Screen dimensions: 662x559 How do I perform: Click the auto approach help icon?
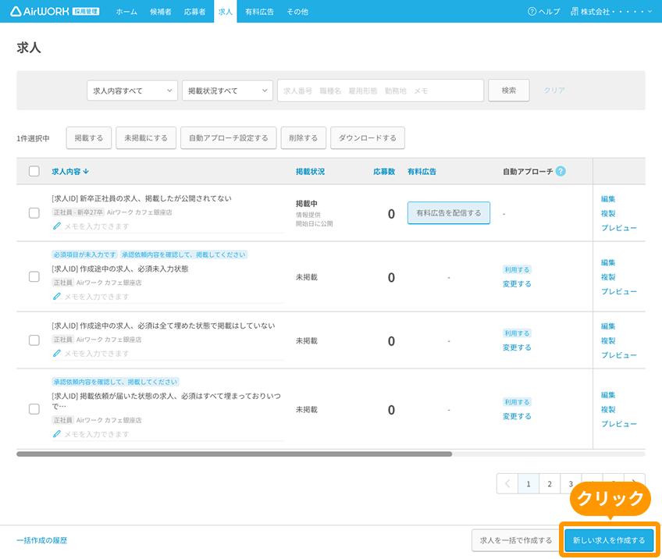point(561,171)
